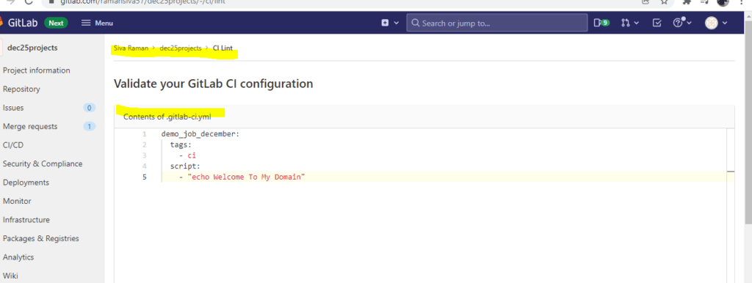Open Infrastructure in sidebar
Screen dimensions: 752x283
(x=26, y=220)
